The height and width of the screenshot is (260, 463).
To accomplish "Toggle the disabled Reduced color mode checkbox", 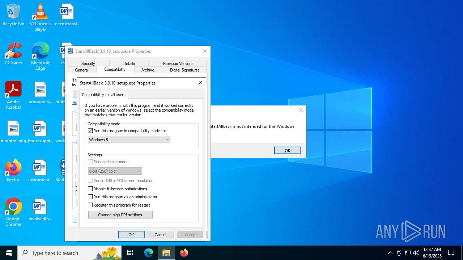I will pos(90,162).
